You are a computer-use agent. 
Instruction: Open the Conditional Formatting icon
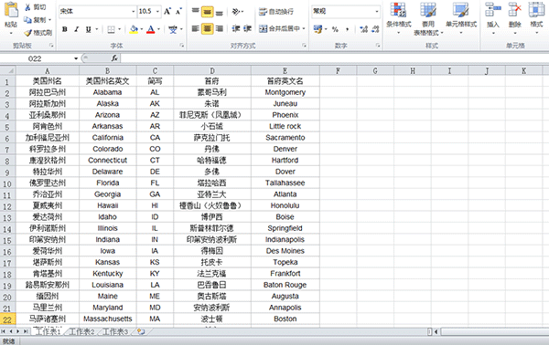pyautogui.click(x=398, y=10)
